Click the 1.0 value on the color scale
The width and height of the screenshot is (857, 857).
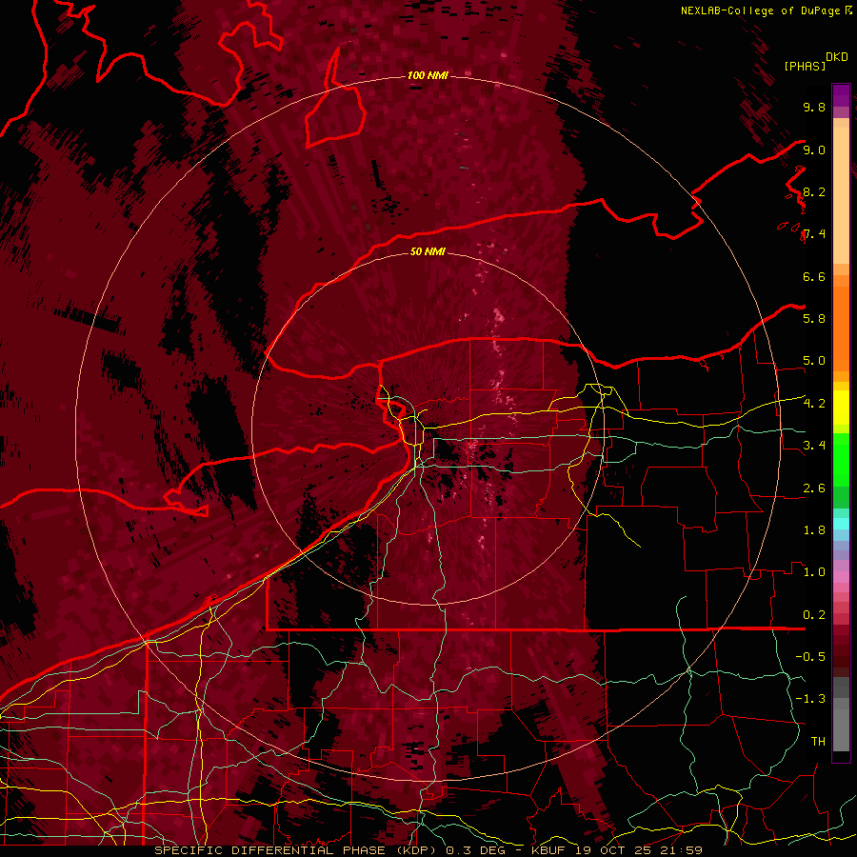click(814, 572)
